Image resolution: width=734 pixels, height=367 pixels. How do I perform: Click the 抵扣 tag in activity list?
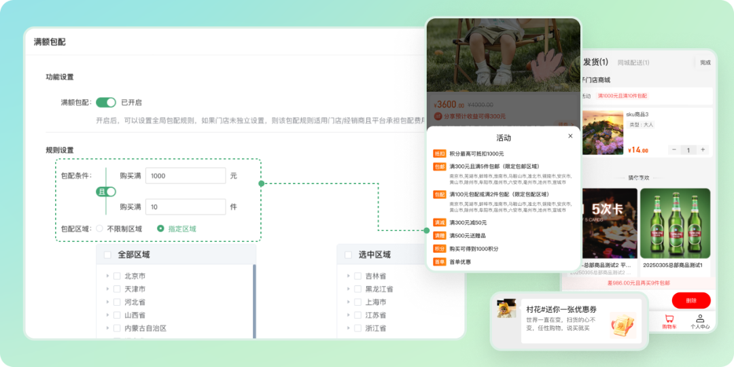point(440,154)
